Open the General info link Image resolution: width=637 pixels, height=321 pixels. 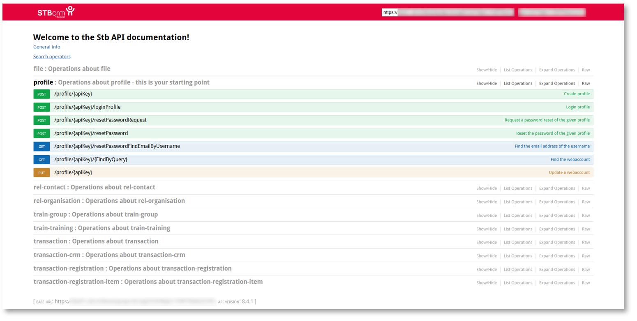pos(46,47)
